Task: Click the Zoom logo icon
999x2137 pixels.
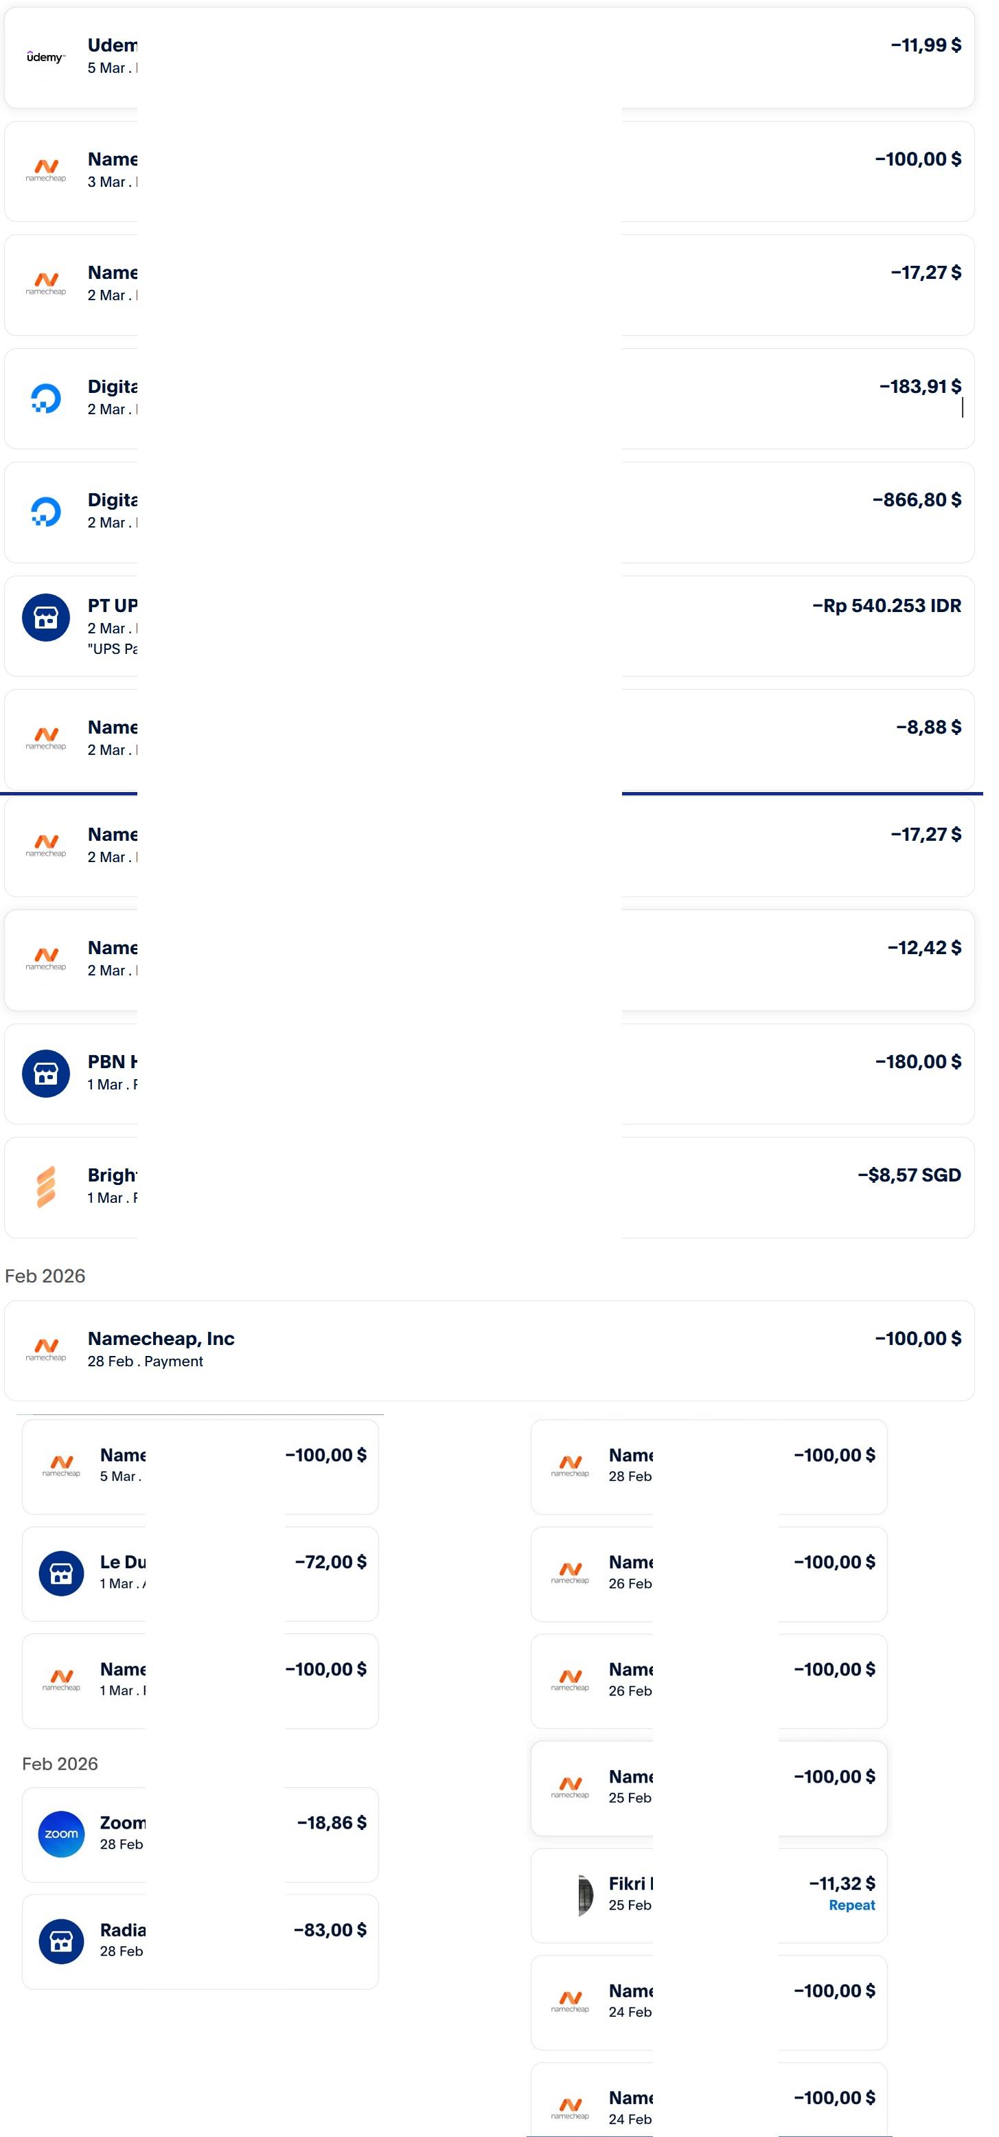Action: [x=61, y=1833]
